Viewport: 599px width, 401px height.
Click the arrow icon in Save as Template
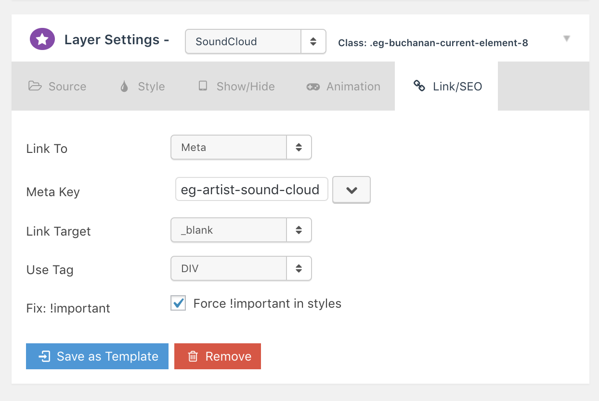pyautogui.click(x=44, y=356)
